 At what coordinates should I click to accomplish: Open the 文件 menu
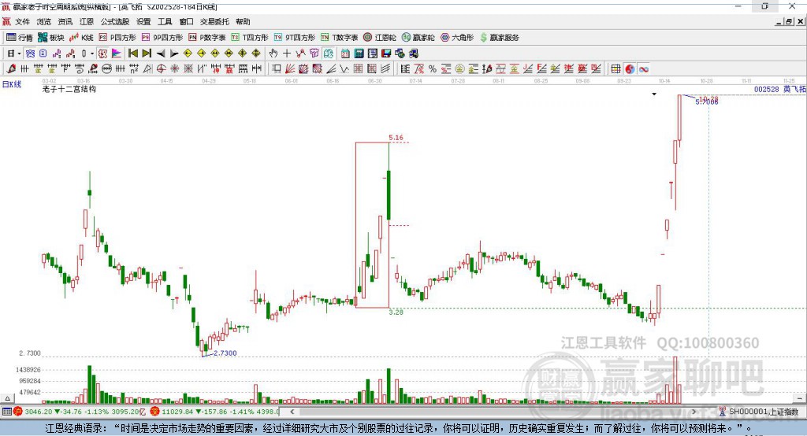pos(23,21)
